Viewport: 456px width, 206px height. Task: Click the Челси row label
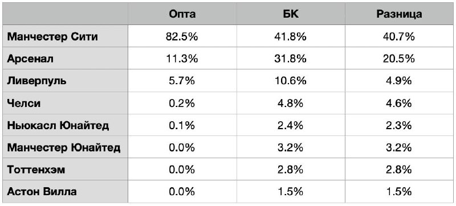[x=24, y=104]
